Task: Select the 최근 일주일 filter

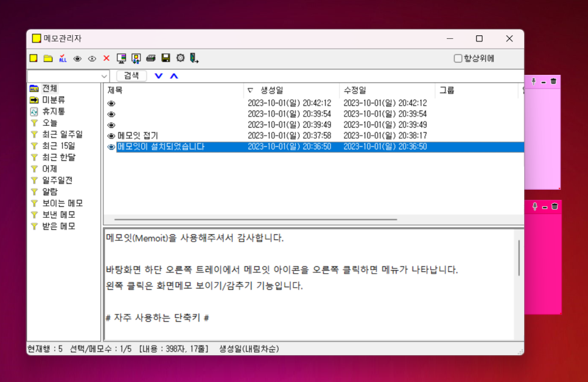Action: [62, 134]
